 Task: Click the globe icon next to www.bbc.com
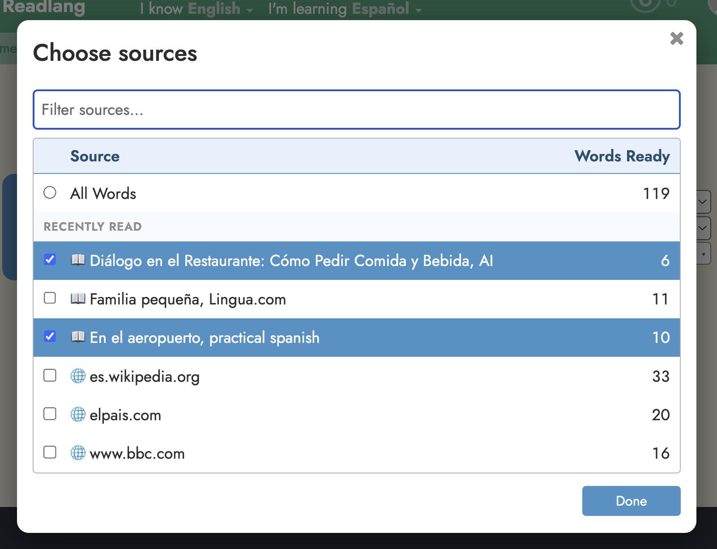[78, 452]
